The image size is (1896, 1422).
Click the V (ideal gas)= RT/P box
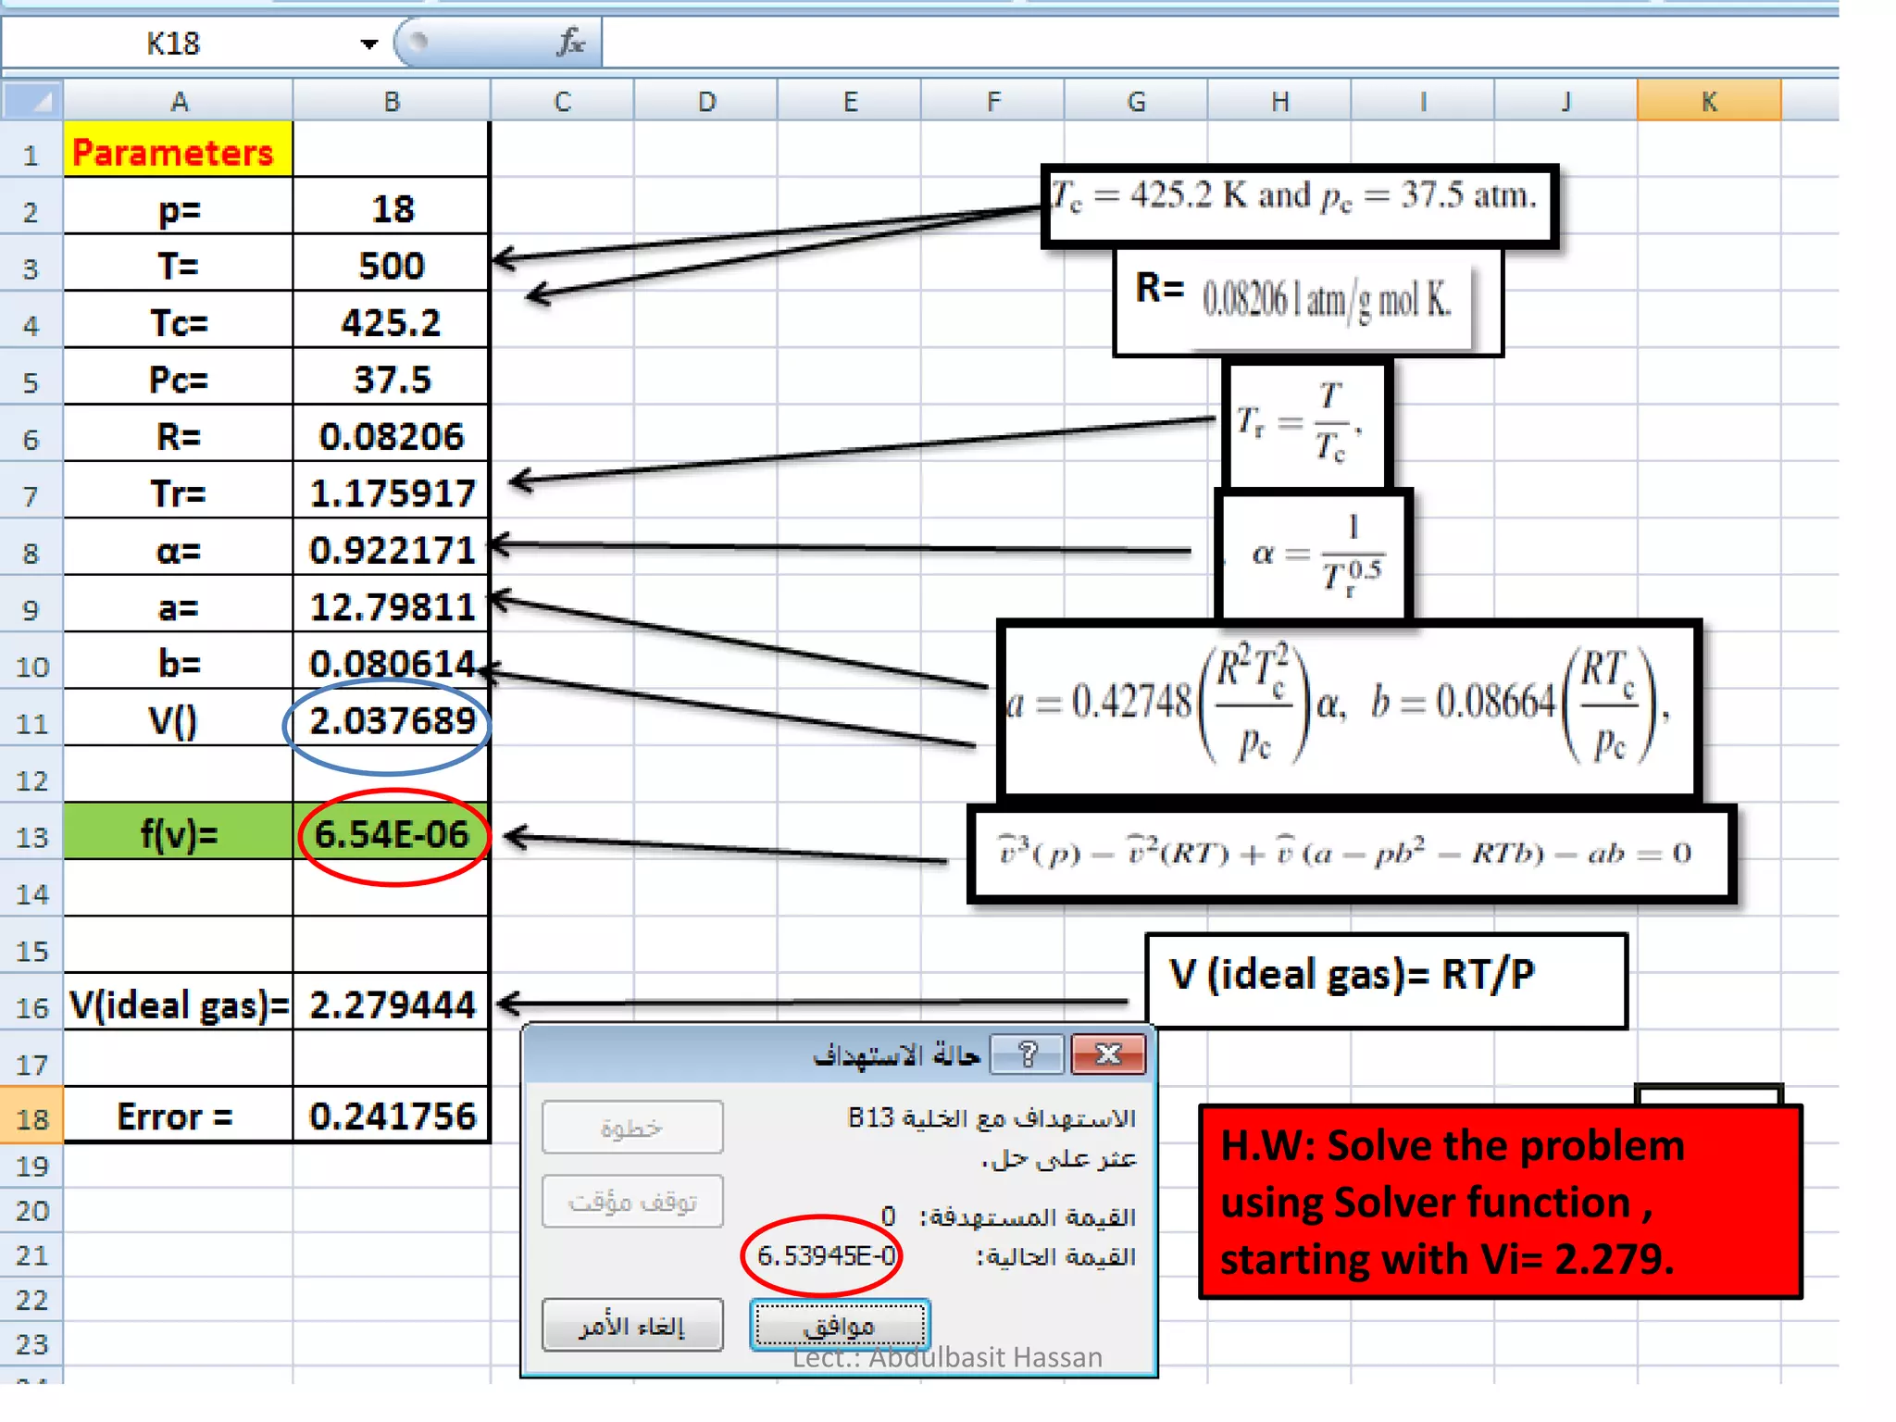point(1386,980)
